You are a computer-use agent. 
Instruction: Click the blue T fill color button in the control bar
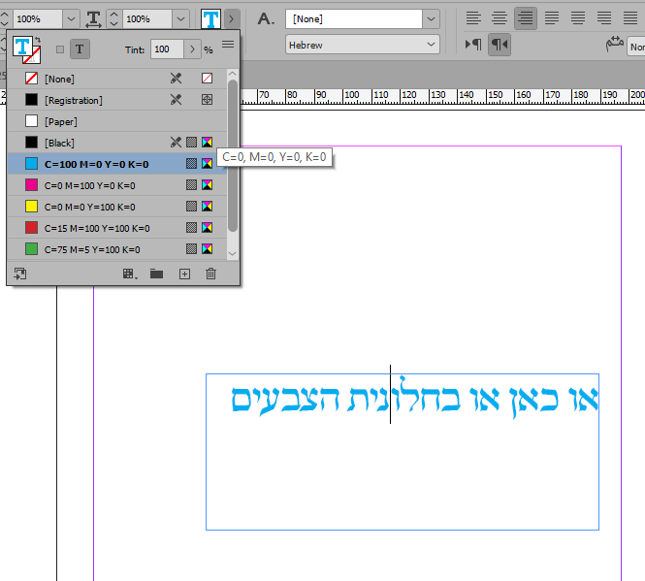pyautogui.click(x=210, y=19)
